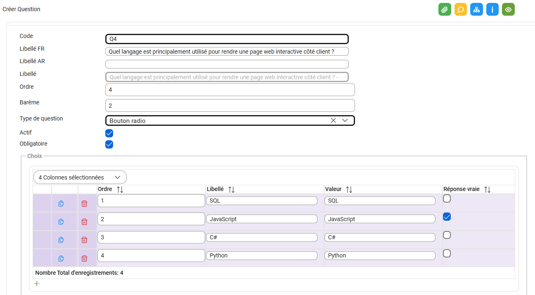Open the blue information icon

[492, 9]
